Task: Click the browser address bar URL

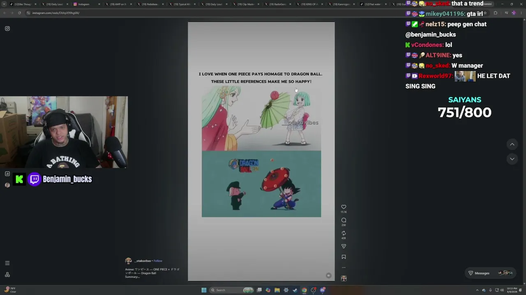Action: pyautogui.click(x=56, y=13)
